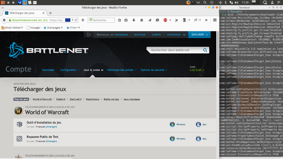Click the chat smiley toolbar icon
Image resolution: width=283 pixels, height=159 pixels.
(x=157, y=20)
